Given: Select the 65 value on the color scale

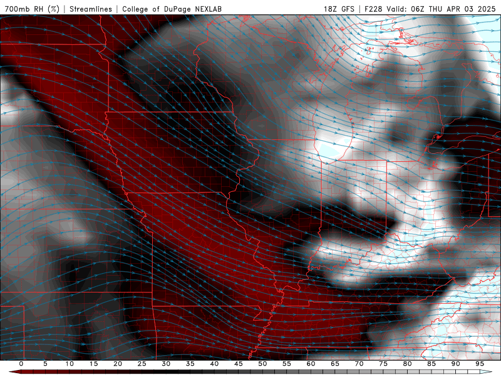Looking at the screenshot, I should pyautogui.click(x=335, y=364).
